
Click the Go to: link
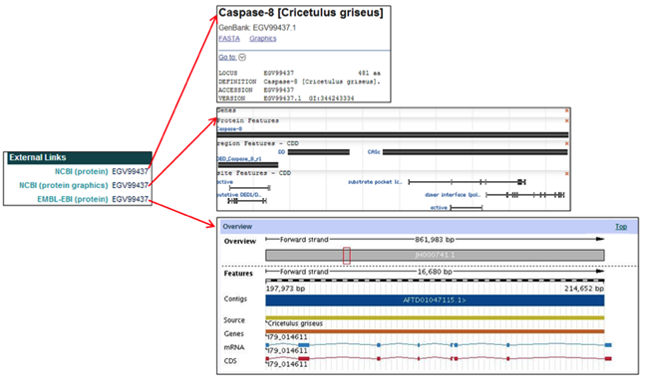pyautogui.click(x=227, y=58)
